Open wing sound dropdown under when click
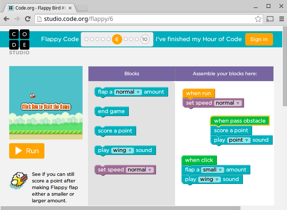Viewport: 287px width, 210px height. (x=210, y=179)
